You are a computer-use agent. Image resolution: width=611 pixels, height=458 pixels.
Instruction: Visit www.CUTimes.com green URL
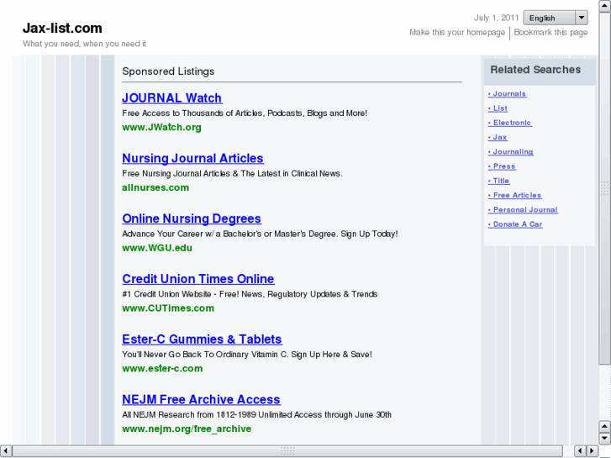(x=168, y=308)
